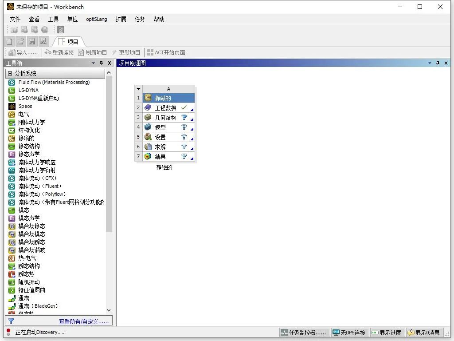Click the save project icon
This screenshot has width=454, height=341.
[x=31, y=41]
